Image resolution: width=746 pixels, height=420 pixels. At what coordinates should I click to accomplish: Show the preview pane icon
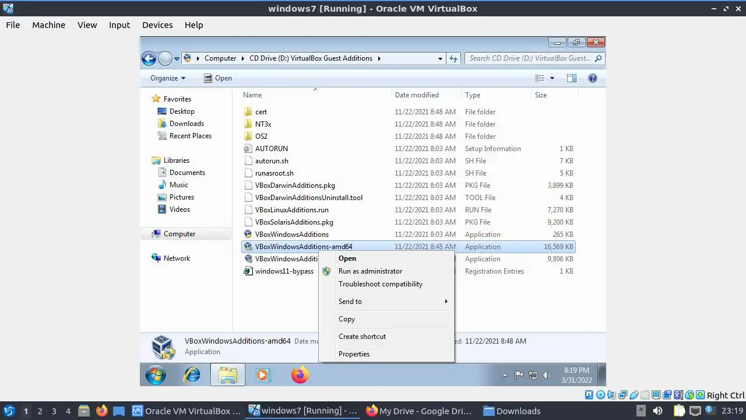pos(572,78)
